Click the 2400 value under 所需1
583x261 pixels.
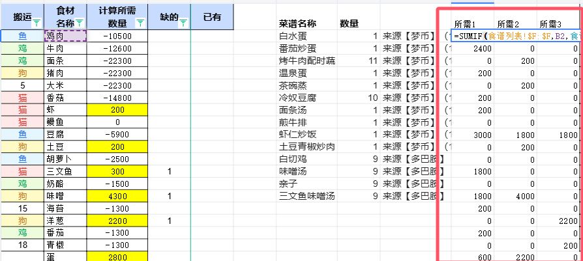[x=473, y=48]
